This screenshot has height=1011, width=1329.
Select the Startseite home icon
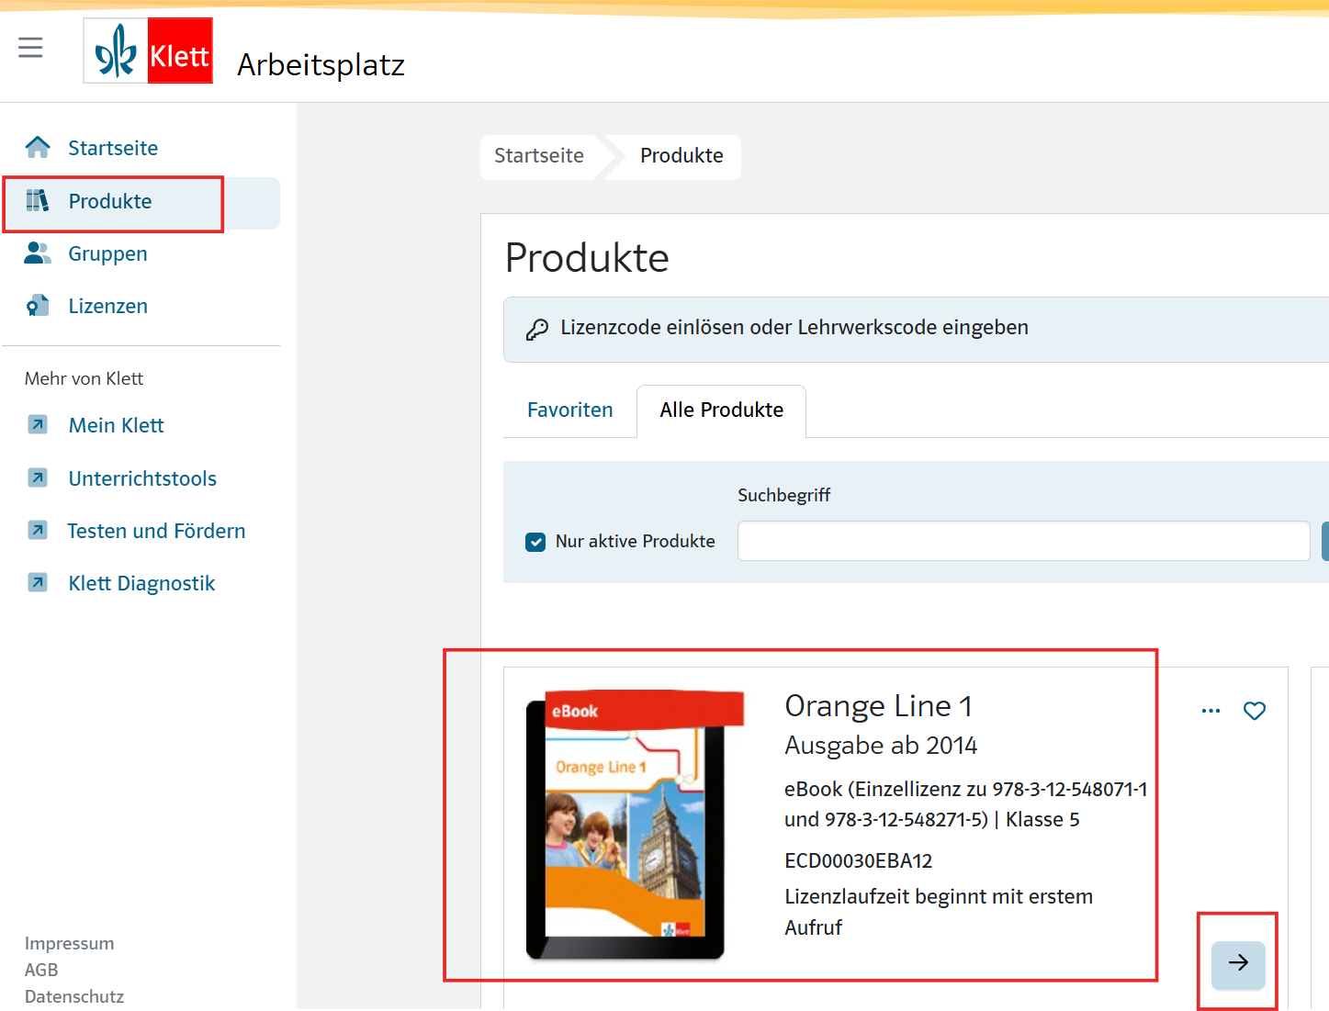click(38, 146)
